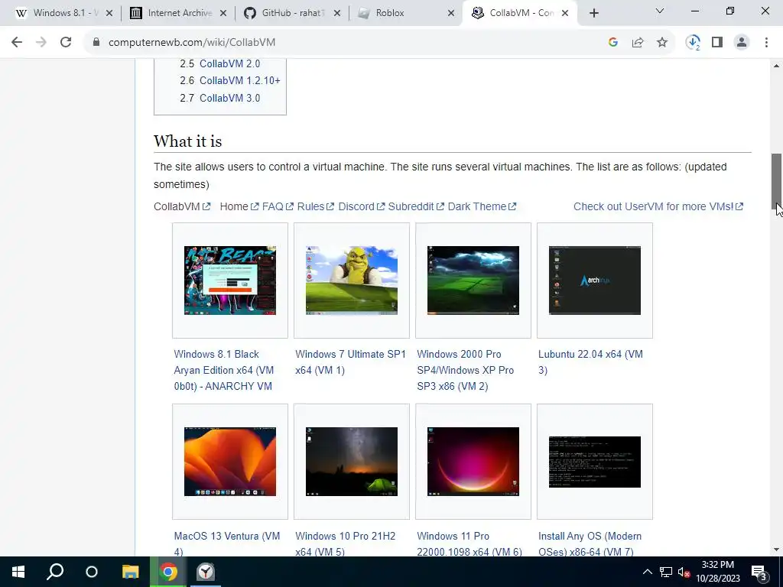Open Cortana circle on taskbar
Image resolution: width=783 pixels, height=587 pixels.
click(x=92, y=572)
